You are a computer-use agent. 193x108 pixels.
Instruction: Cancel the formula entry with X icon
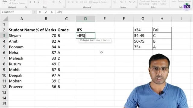(x=40, y=12)
